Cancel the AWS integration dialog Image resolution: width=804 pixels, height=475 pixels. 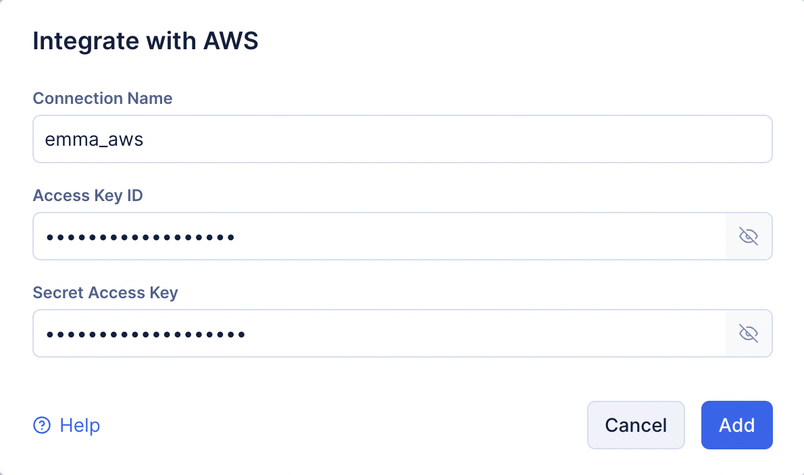pos(636,425)
